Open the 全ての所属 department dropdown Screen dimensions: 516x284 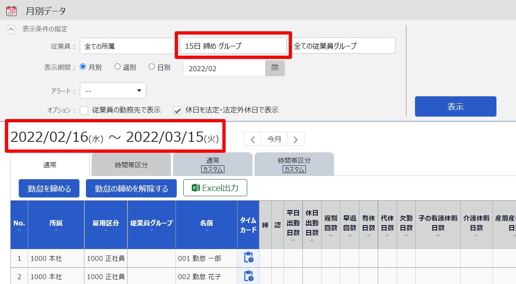click(x=127, y=46)
